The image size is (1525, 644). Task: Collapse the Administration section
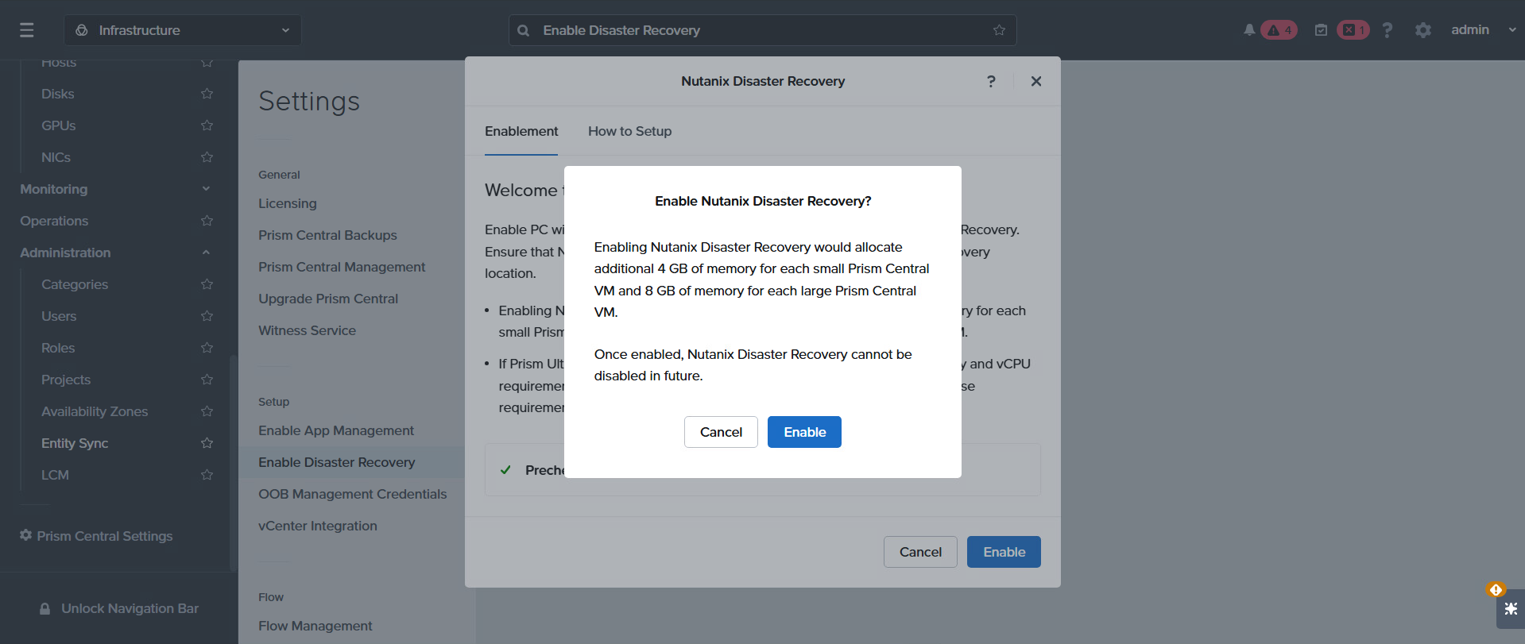pyautogui.click(x=206, y=253)
